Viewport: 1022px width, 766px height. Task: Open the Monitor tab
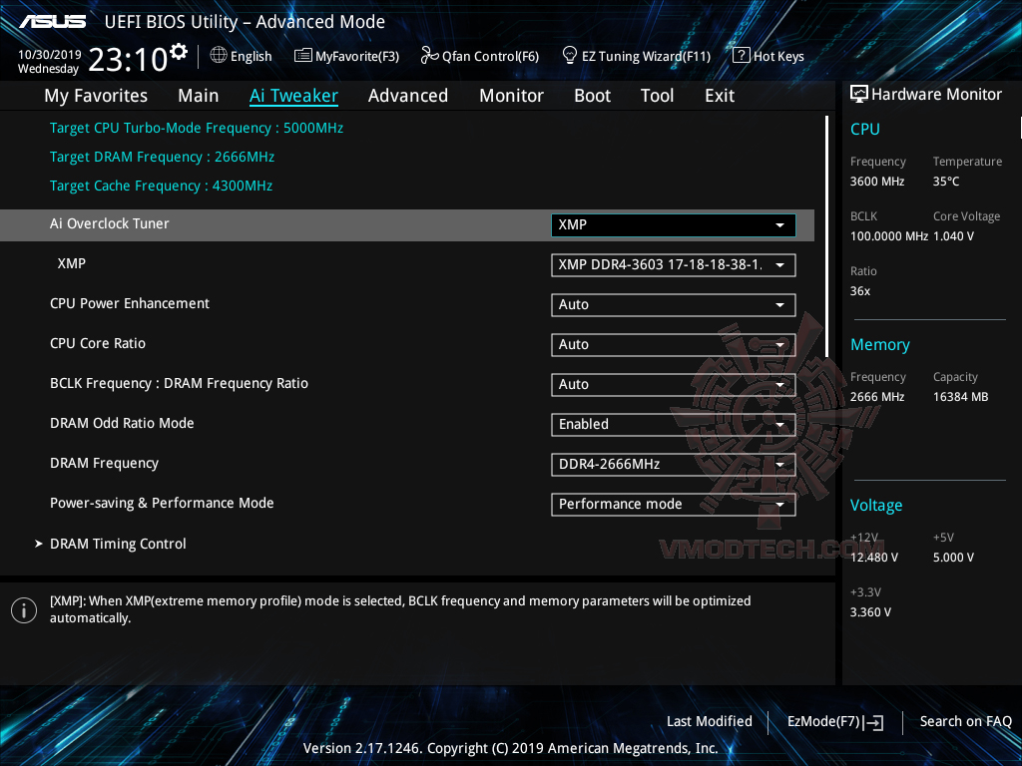(x=511, y=96)
